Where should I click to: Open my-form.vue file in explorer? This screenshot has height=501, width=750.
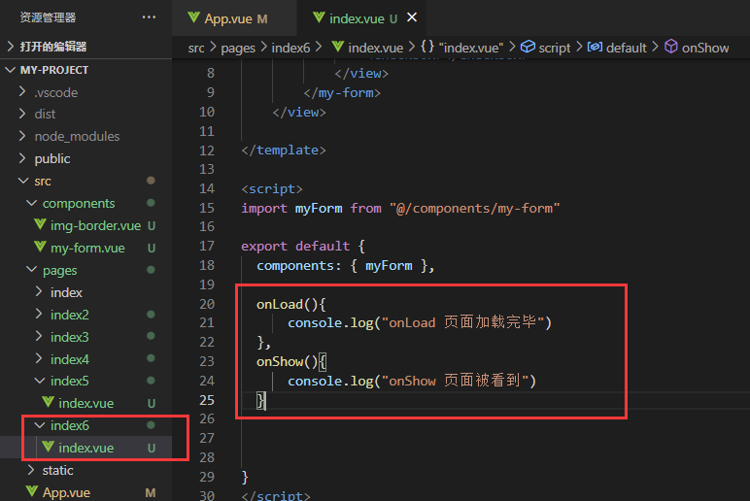point(87,248)
